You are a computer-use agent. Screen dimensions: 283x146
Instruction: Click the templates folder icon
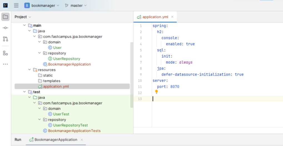(x=40, y=81)
